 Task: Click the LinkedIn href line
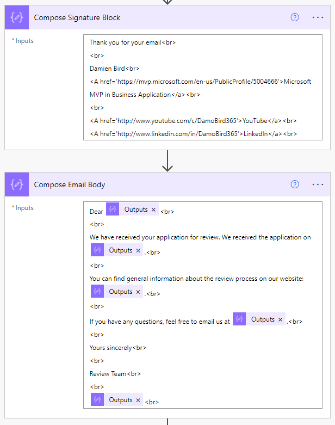click(x=193, y=134)
